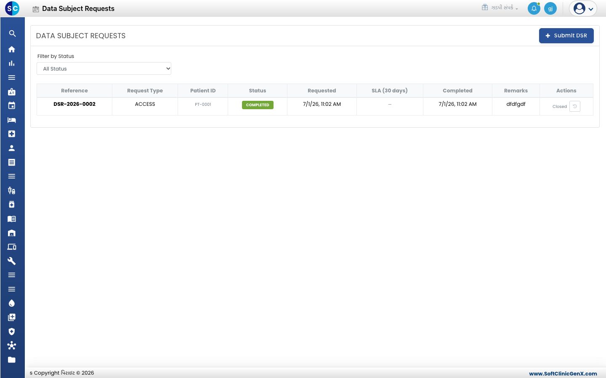606x378 pixels.
Task: Open the stacked plus-box sidebar icon
Action: 12,317
